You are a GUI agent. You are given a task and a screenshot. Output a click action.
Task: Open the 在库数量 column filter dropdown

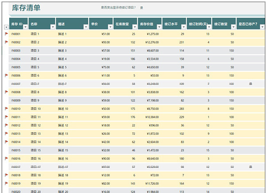tap(134, 27)
